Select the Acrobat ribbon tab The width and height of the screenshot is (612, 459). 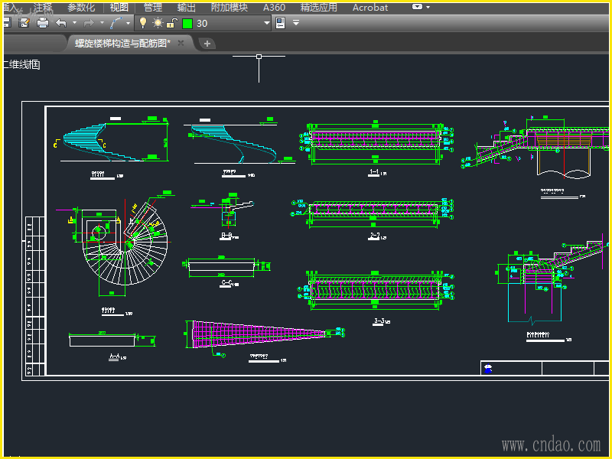coord(369,7)
